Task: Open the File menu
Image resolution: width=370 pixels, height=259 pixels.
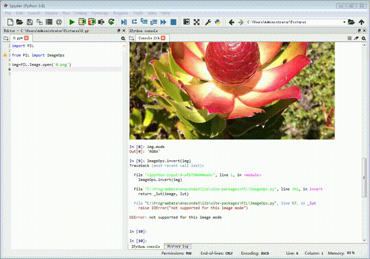Action: point(8,13)
